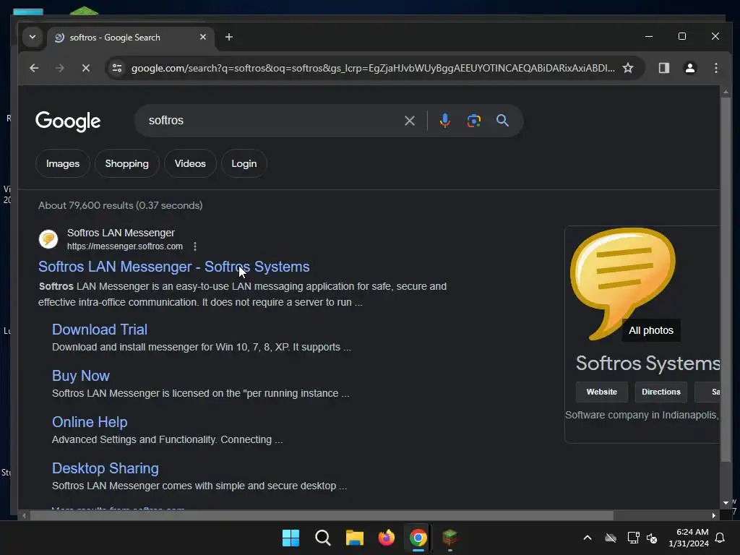Screen dimensions: 740x555
Task: Open the Chrome profile icon
Action: 690,68
